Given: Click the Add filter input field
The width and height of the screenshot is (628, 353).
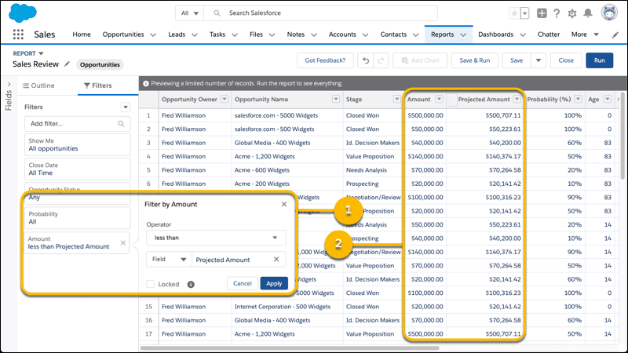Looking at the screenshot, I should [x=77, y=124].
